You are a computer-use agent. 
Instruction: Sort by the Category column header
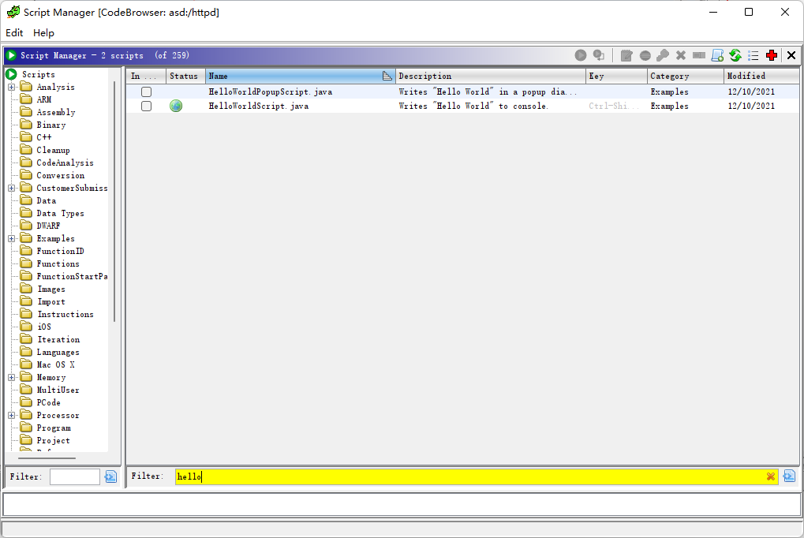[686, 76]
